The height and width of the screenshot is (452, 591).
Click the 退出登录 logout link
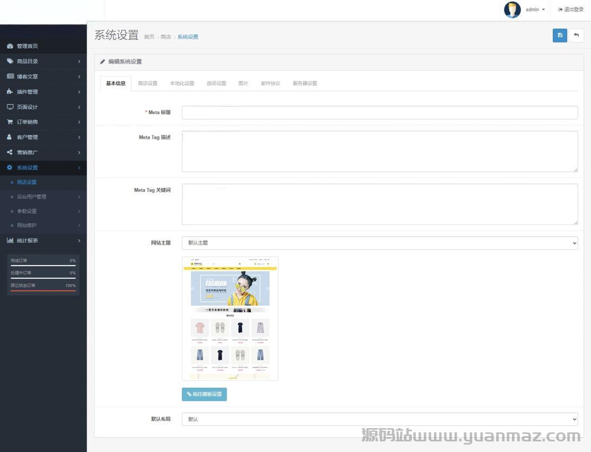(x=571, y=10)
